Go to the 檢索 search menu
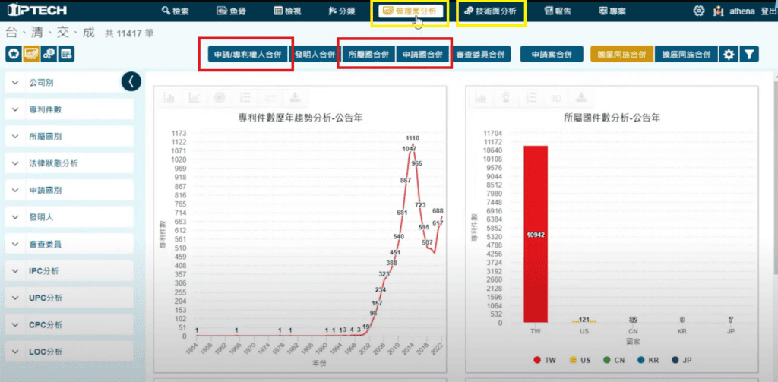The width and height of the screenshot is (778, 382). [x=176, y=11]
